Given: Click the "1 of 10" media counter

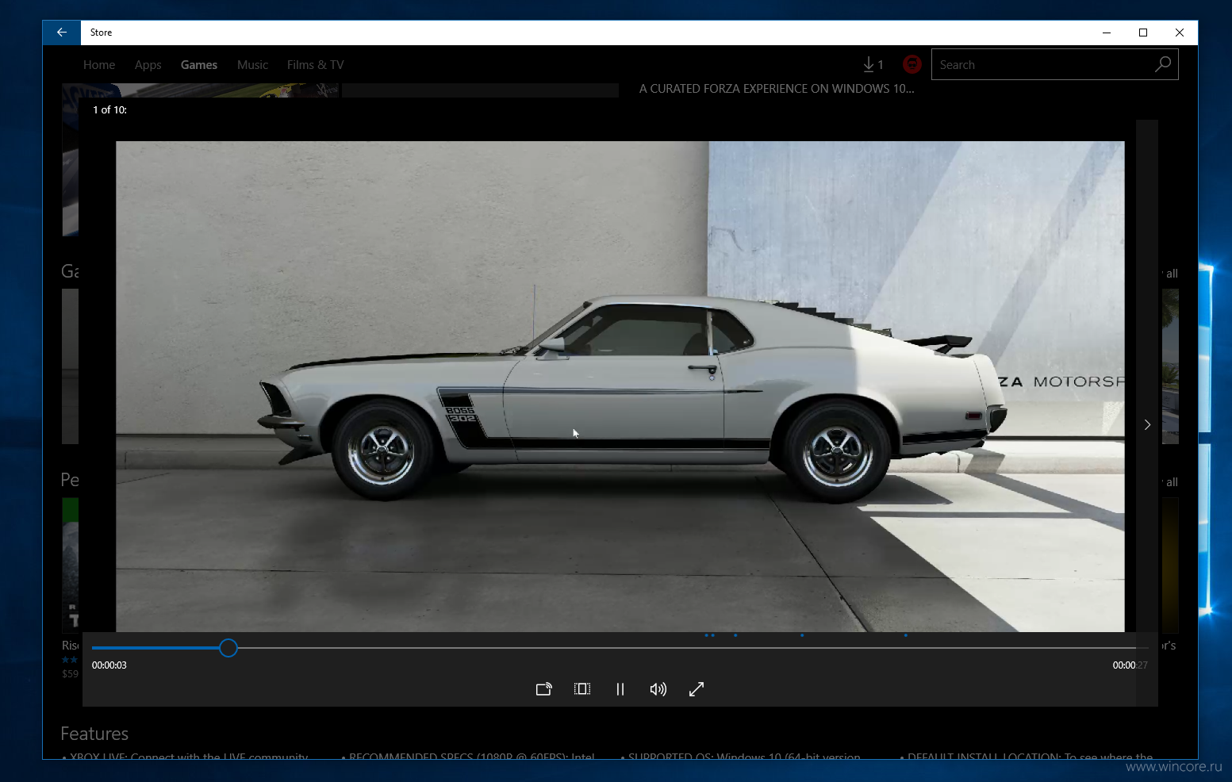Looking at the screenshot, I should [109, 110].
